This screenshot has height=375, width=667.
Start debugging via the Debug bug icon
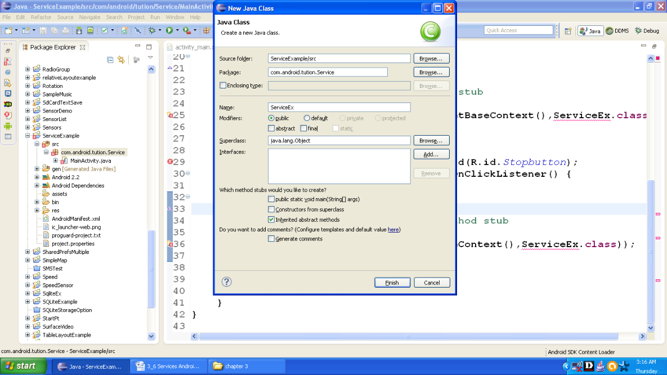pyautogui.click(x=151, y=30)
